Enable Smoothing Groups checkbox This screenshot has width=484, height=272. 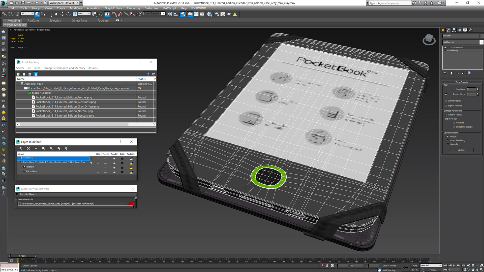[454, 127]
